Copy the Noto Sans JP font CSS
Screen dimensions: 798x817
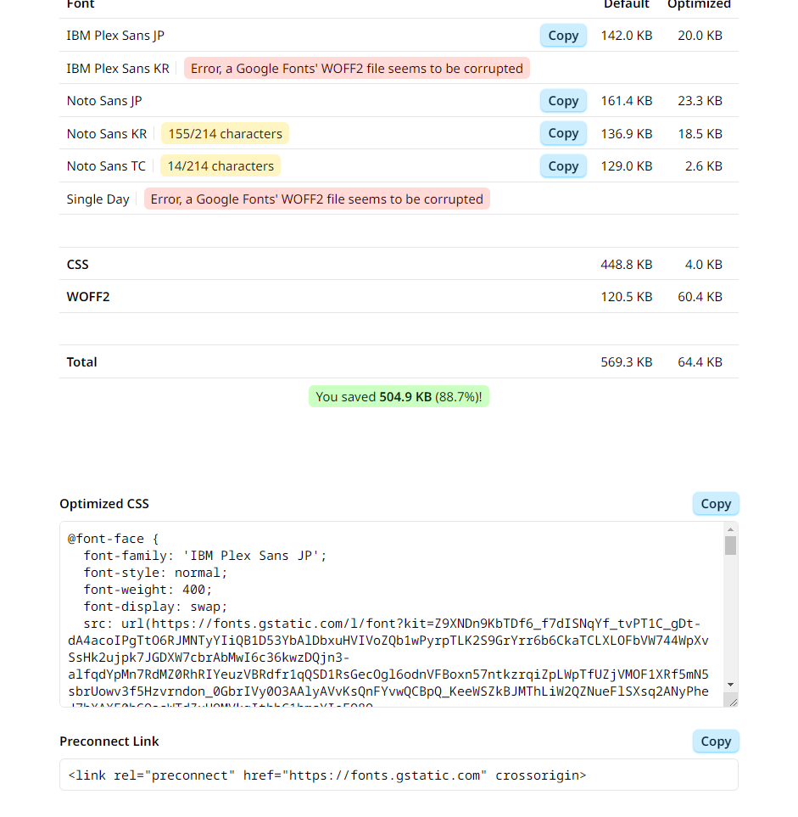click(x=563, y=101)
